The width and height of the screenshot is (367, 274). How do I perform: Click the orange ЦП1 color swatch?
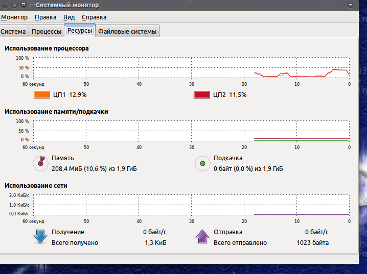(41, 94)
